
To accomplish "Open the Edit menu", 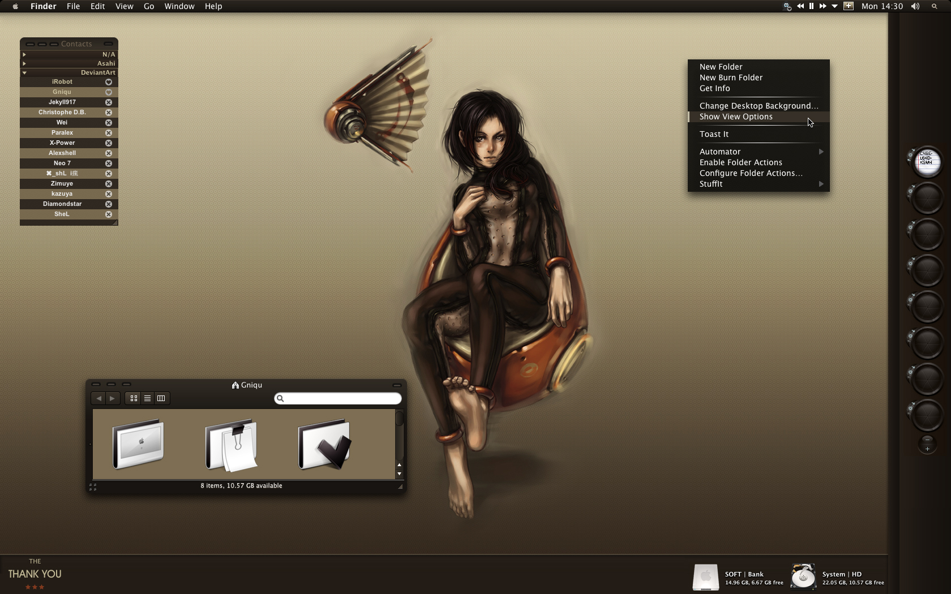I will [x=98, y=6].
